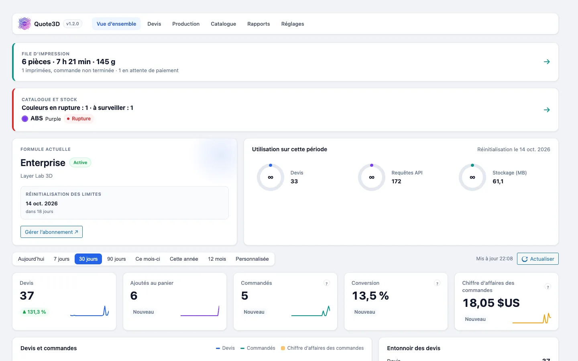This screenshot has height=361, width=578.
Task: Open the Vue d'ensemble tab
Action: 116,24
